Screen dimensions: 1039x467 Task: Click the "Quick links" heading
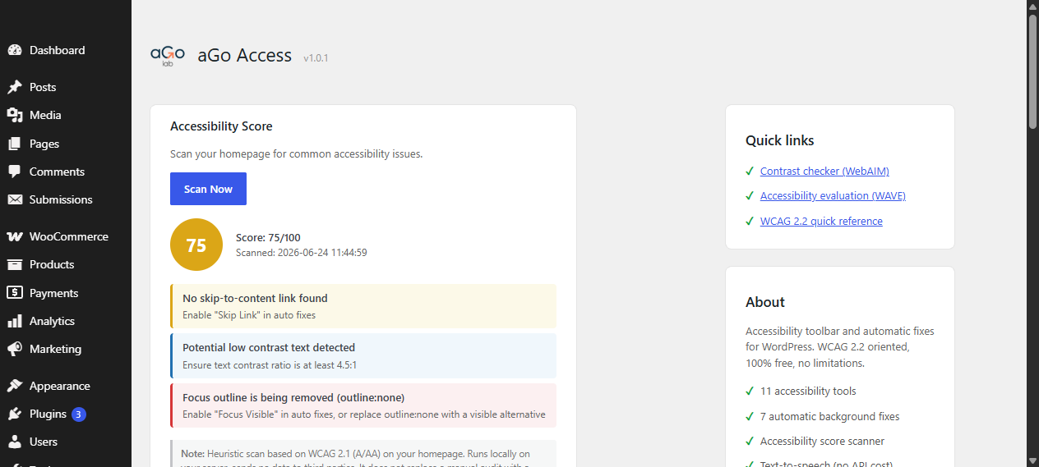[x=780, y=140]
